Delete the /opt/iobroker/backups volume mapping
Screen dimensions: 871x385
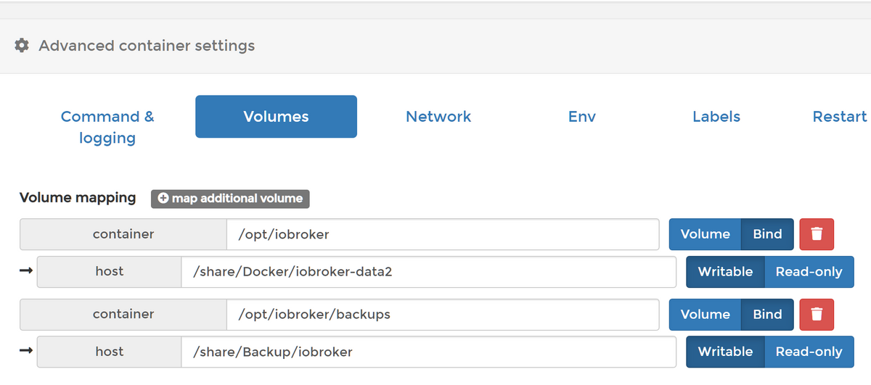[817, 315]
